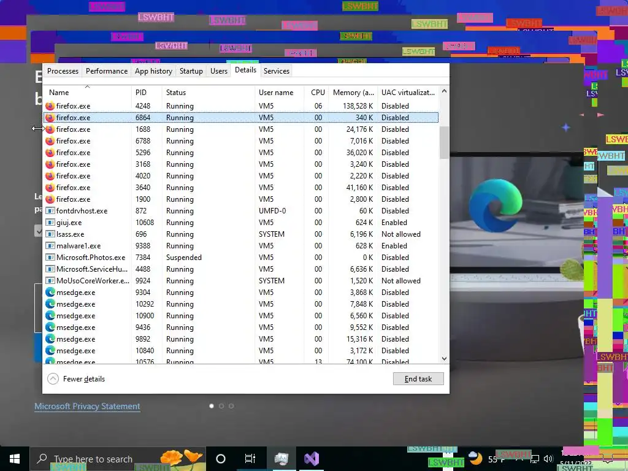Viewport: 628px width, 471px height.
Task: Click msedge icon for PID 9436
Action: point(50,327)
